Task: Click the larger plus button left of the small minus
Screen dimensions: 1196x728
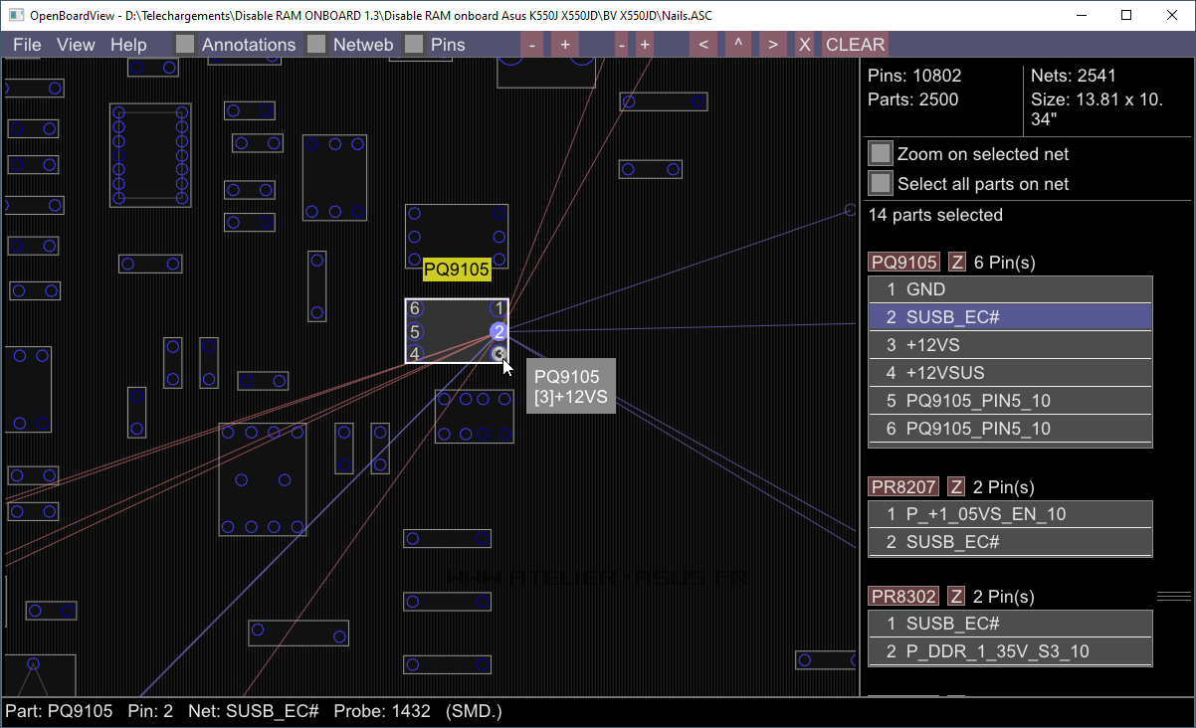Action: point(564,45)
